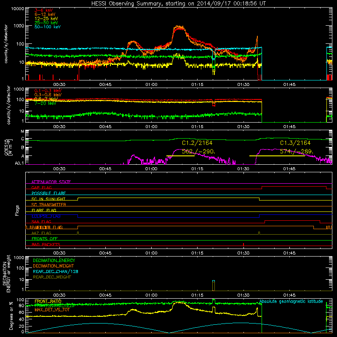Select the cyan 50-100 keV legend label
Image resolution: width=337 pixels, height=337 pixels.
(x=47, y=27)
